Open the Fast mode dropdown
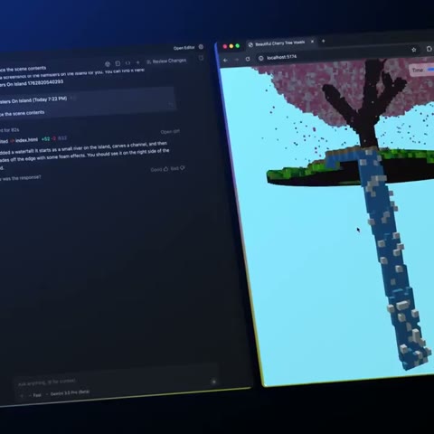The width and height of the screenshot is (434, 434). [x=35, y=395]
